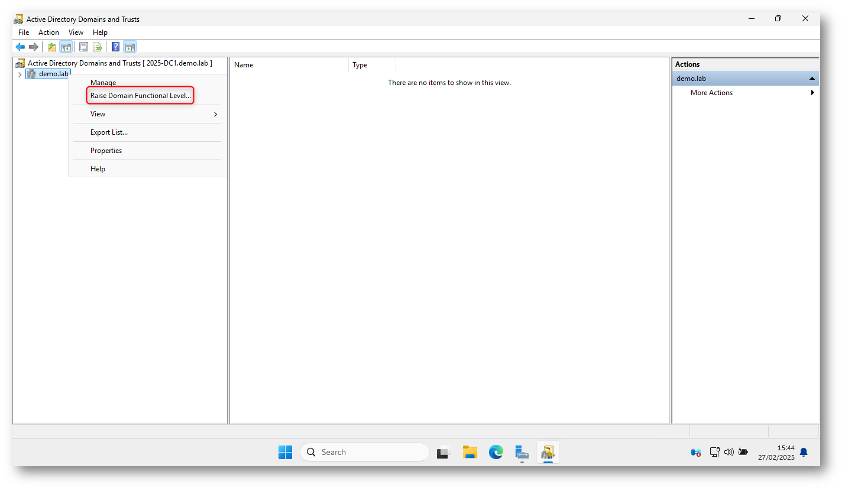Minimize the Active Directory Domains and Trusts window
The height and width of the screenshot is (491, 845).
point(751,19)
